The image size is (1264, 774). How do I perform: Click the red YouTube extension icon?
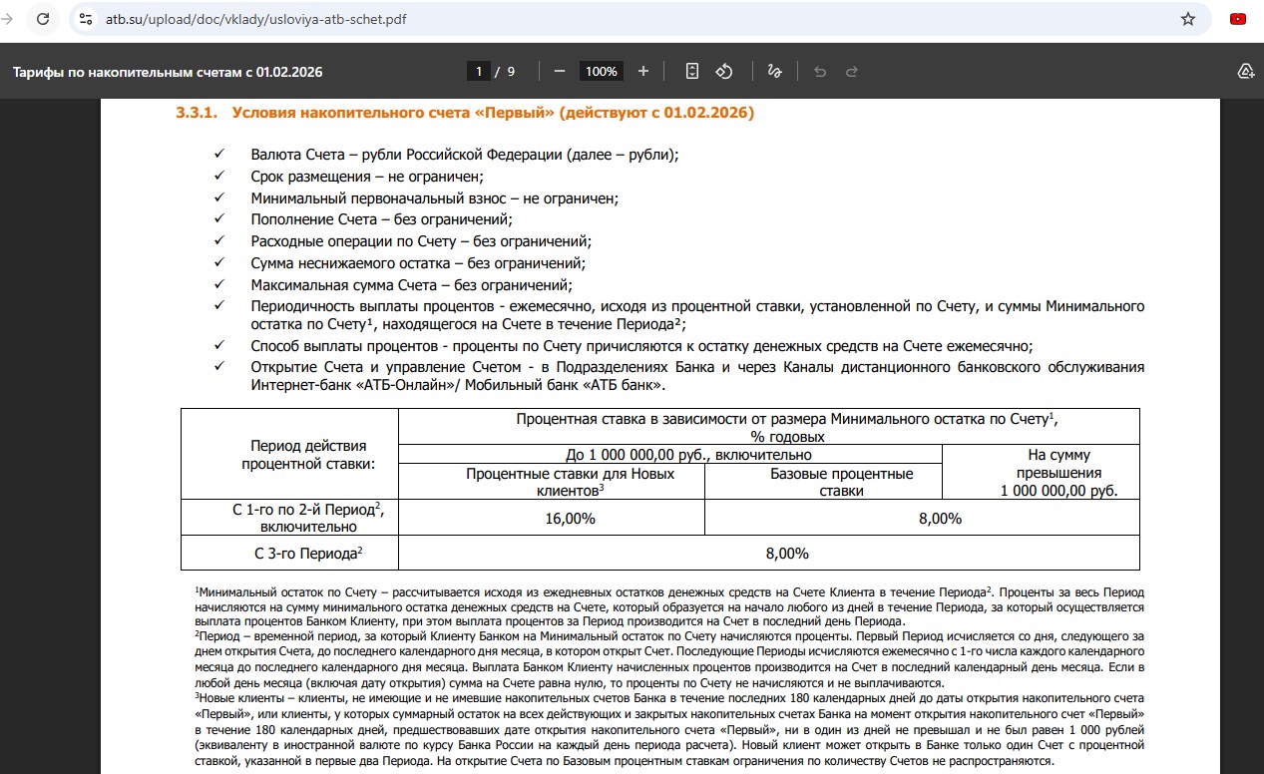click(1238, 19)
